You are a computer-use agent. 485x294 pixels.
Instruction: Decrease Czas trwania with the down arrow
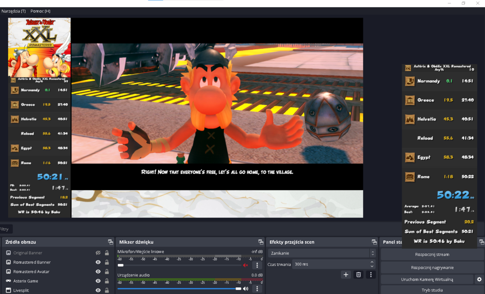[372, 266]
